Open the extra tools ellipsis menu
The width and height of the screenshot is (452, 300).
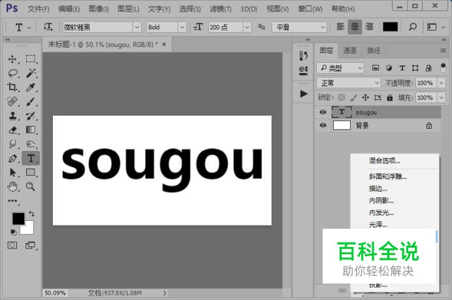point(12,201)
